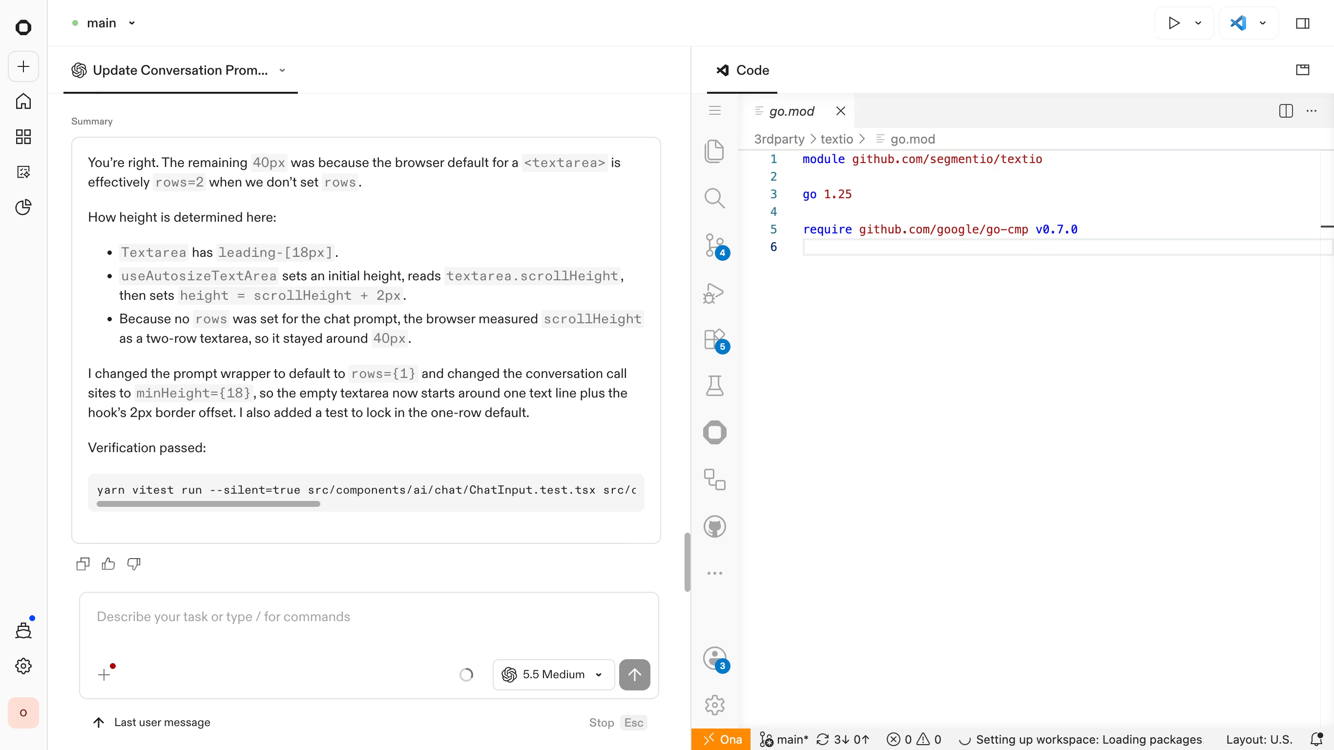Image resolution: width=1334 pixels, height=750 pixels.
Task: Click the run play button
Action: click(1173, 23)
